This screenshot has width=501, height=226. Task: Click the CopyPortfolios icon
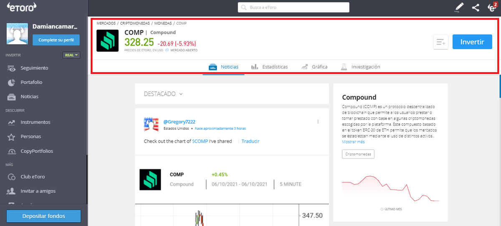tap(12, 151)
